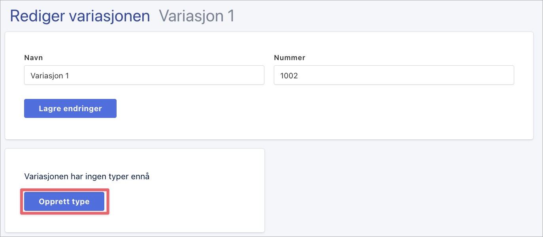The width and height of the screenshot is (543, 237).
Task: Click the gray "Variasjon 1" title subtitle
Action: coord(196,16)
